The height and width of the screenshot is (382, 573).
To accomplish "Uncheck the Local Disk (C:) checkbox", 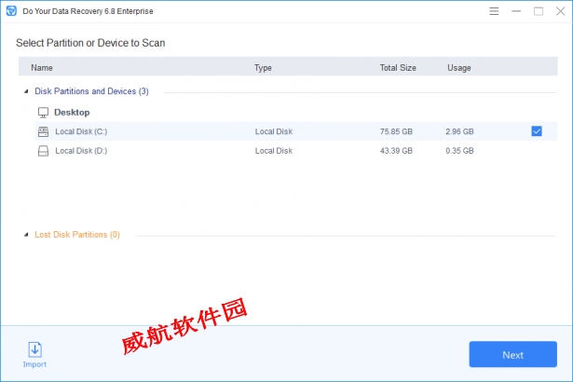I will point(537,131).
